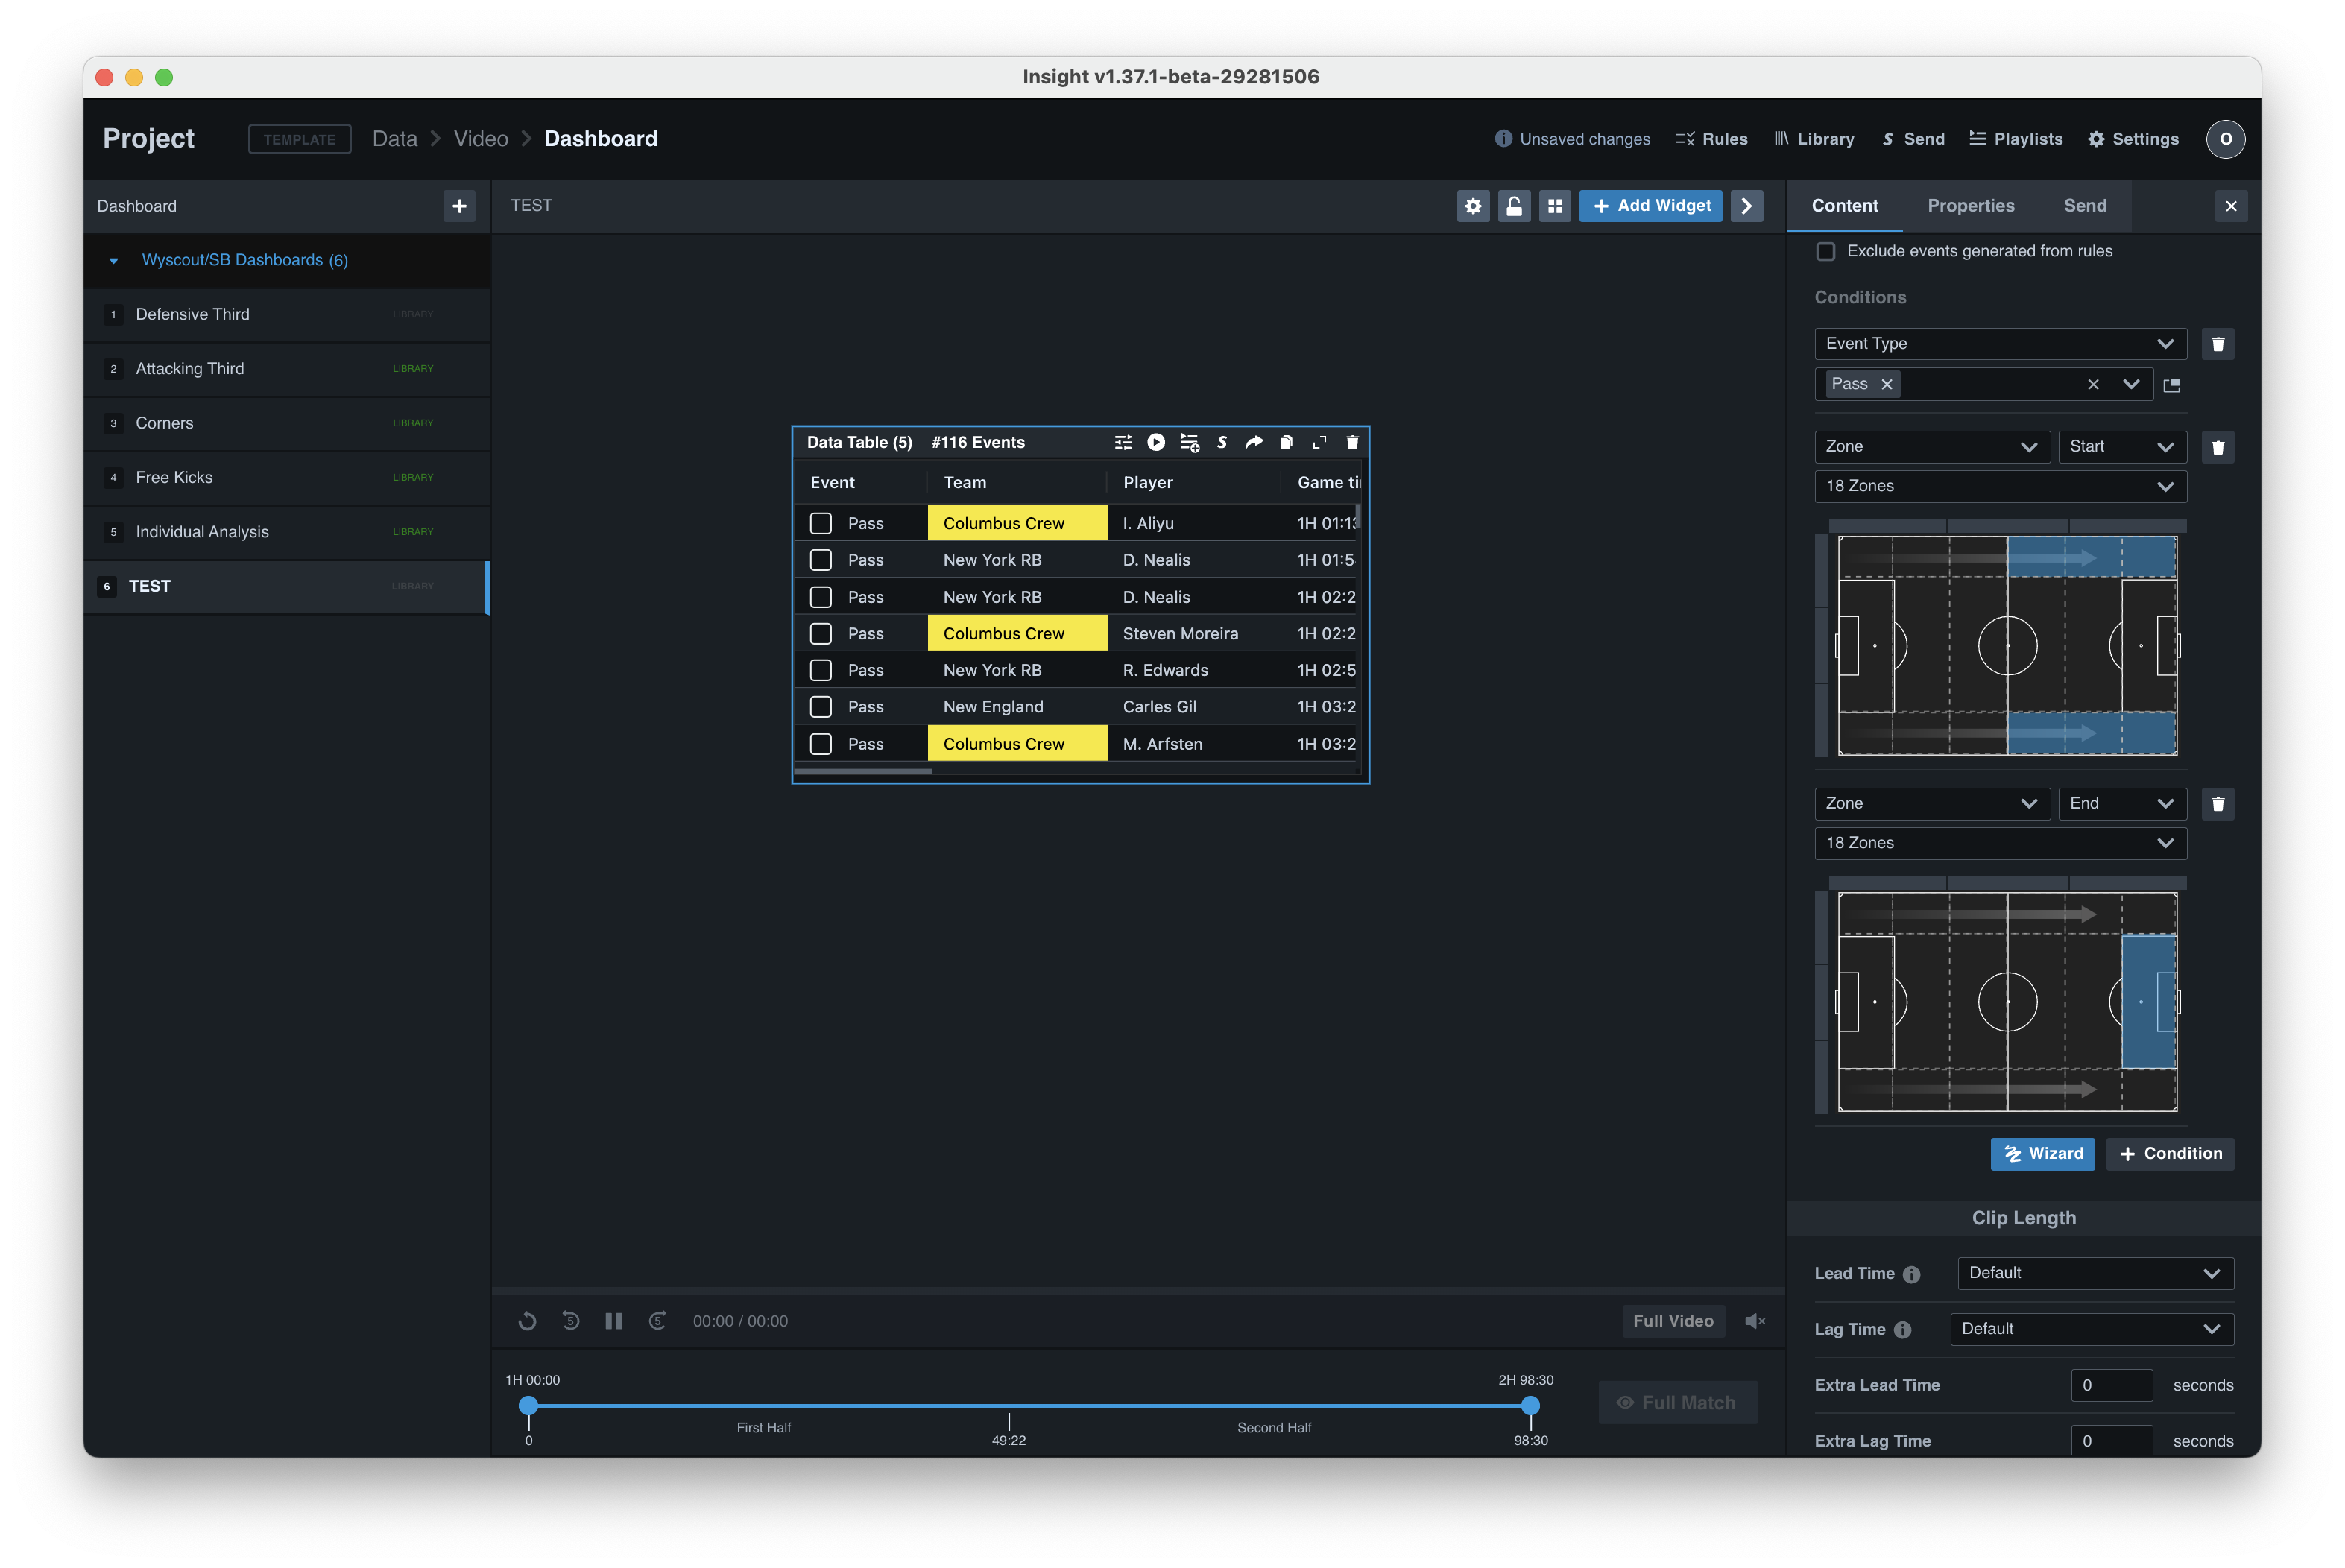Open Lag Time Default dropdown
Screen dimensions: 2345x1568
tap(2092, 1329)
